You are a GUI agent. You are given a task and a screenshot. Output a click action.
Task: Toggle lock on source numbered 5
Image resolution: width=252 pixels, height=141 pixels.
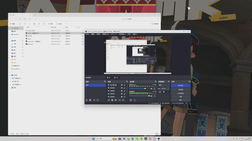point(124,91)
